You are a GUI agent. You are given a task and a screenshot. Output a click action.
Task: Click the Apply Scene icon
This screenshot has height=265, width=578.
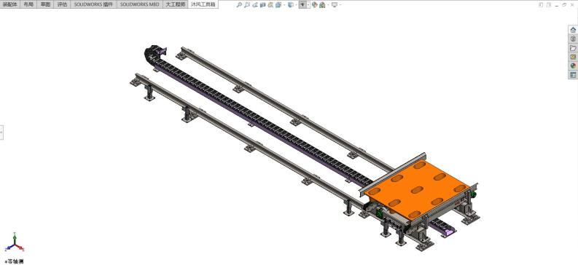(x=322, y=5)
